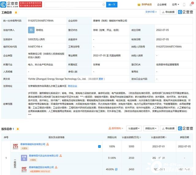Select credit code 91620723MABTCY984A in 统一社会信用代码 row

pyautogui.click(x=41, y=21)
